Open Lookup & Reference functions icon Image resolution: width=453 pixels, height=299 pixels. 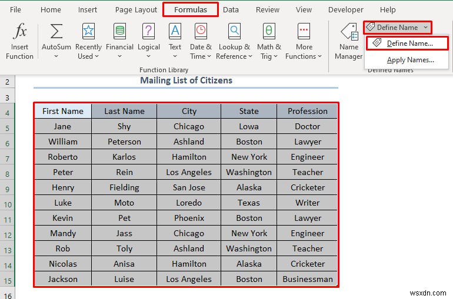234,31
